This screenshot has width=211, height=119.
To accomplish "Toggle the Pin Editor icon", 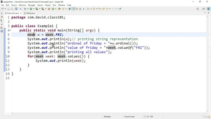I will pos(120,9).
